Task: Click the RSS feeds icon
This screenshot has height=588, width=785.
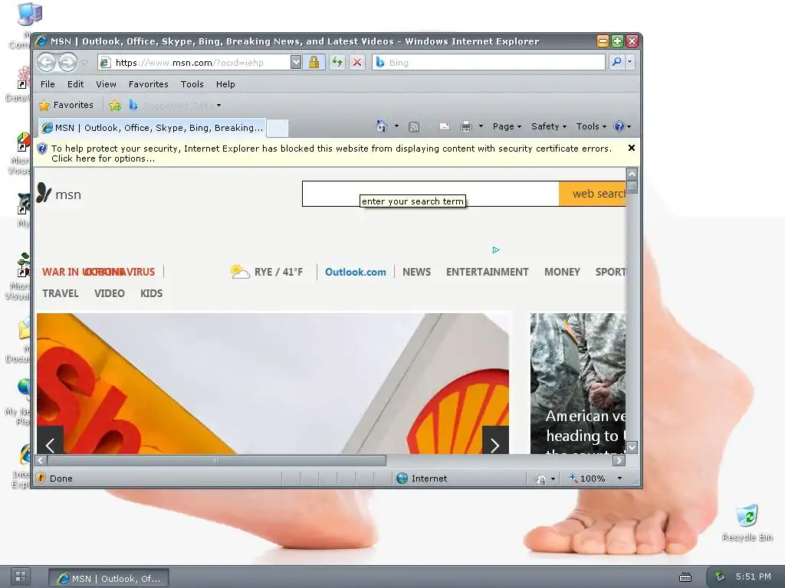Action: pyautogui.click(x=413, y=127)
